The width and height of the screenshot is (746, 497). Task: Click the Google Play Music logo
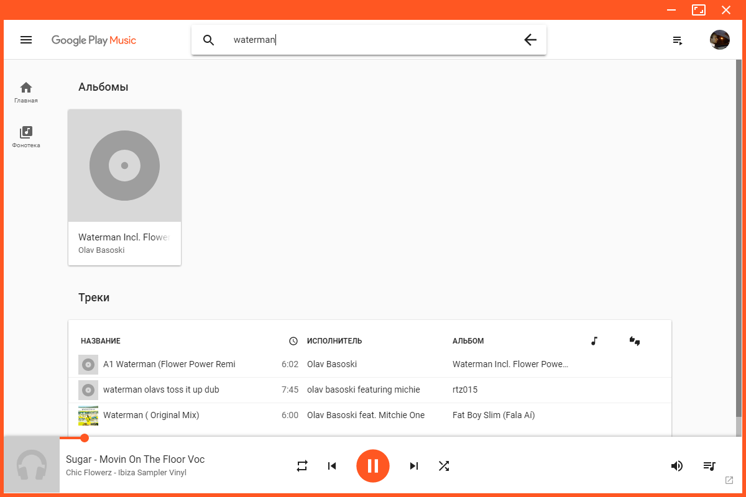(x=94, y=40)
